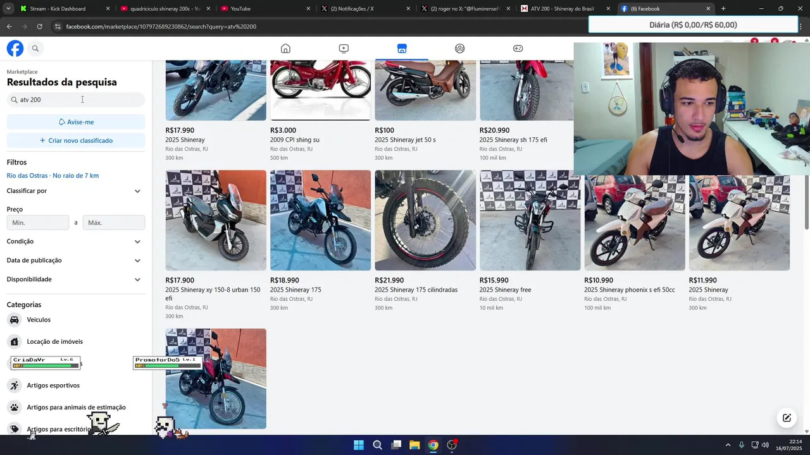Select the animais de estimação paw icon

[x=14, y=407]
